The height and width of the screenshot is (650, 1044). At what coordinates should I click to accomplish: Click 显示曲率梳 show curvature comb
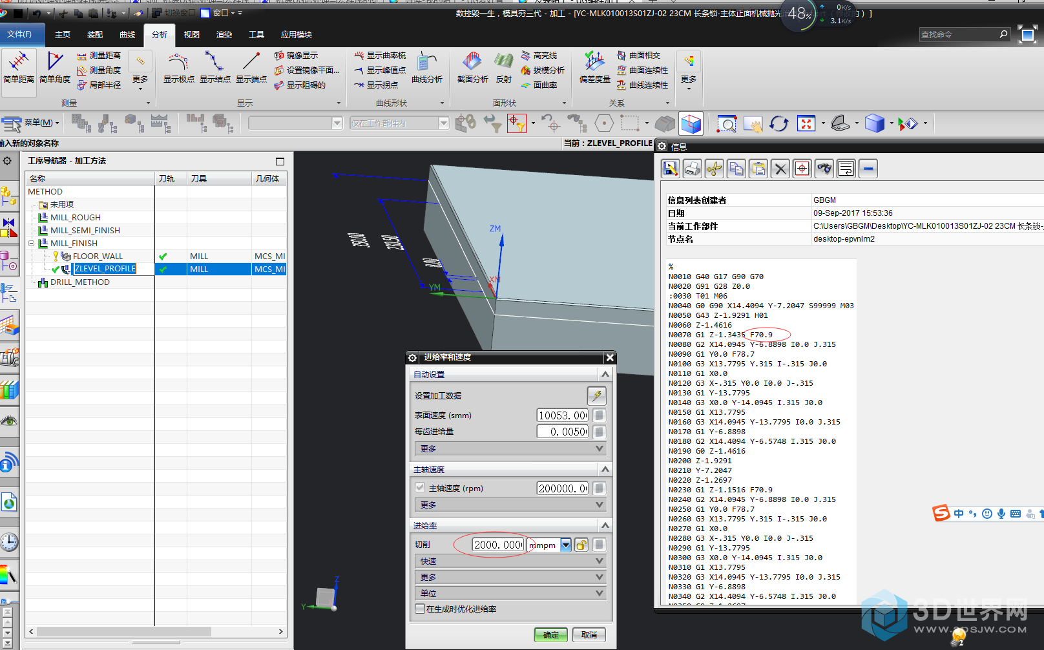pos(380,56)
